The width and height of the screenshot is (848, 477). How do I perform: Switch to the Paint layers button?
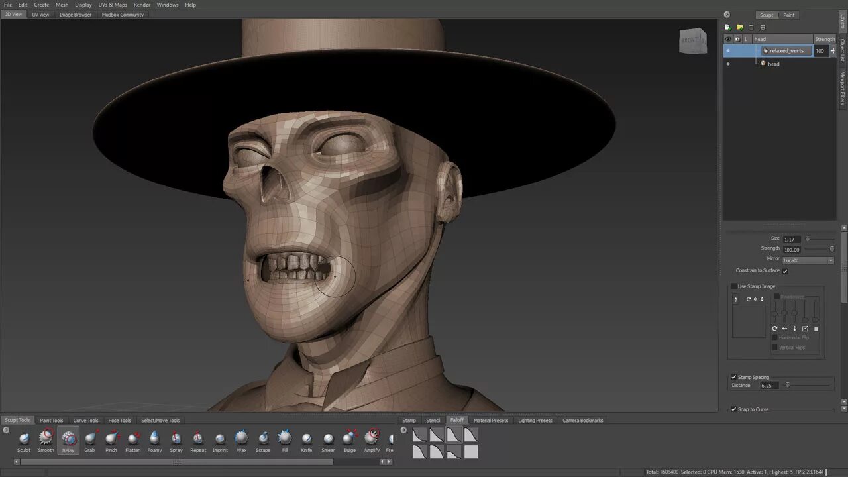(789, 15)
